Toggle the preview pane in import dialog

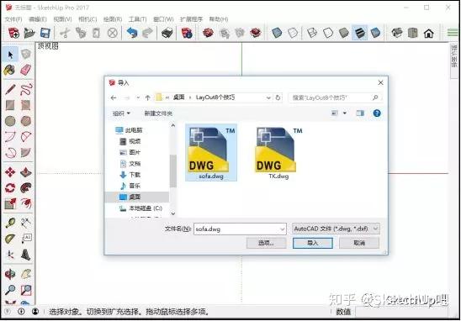coord(360,113)
